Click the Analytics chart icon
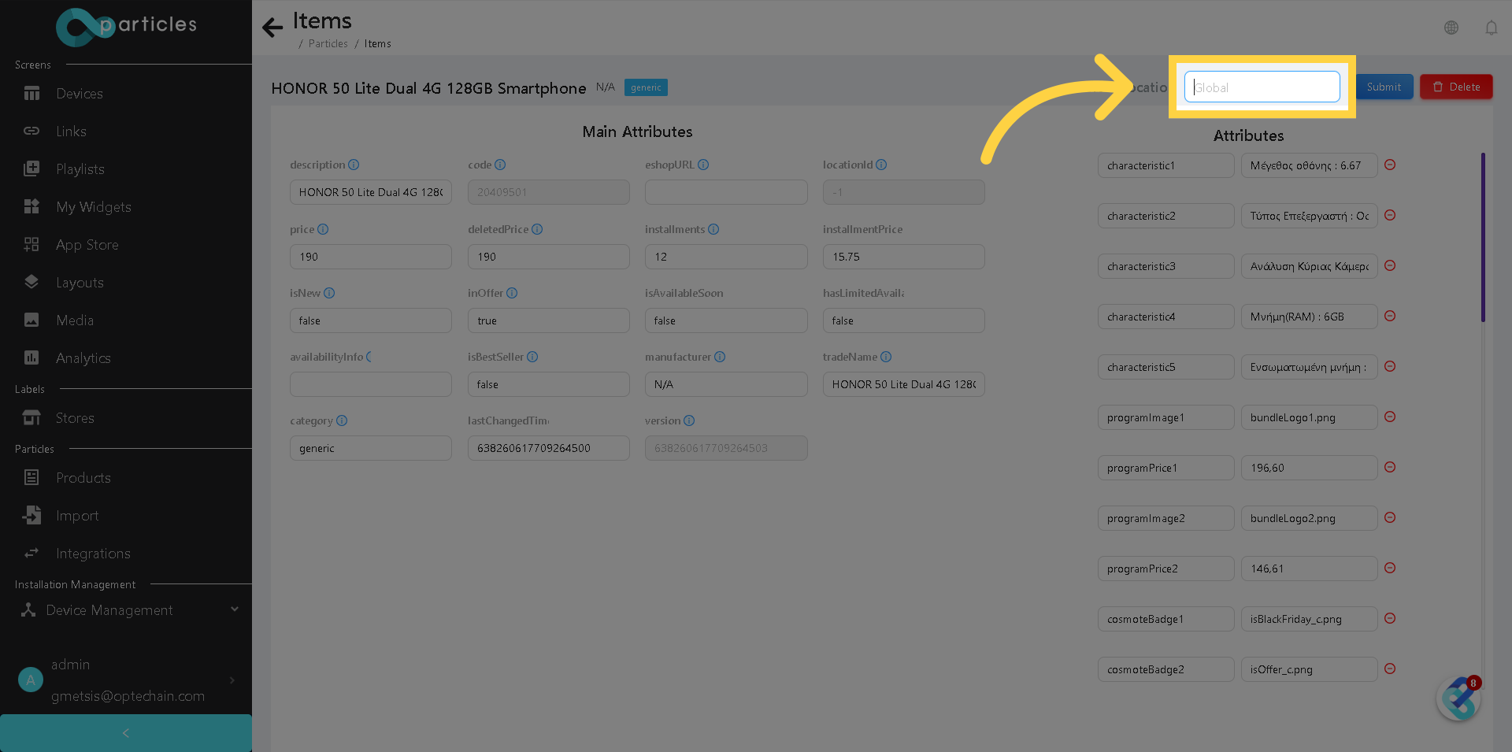 (31, 358)
